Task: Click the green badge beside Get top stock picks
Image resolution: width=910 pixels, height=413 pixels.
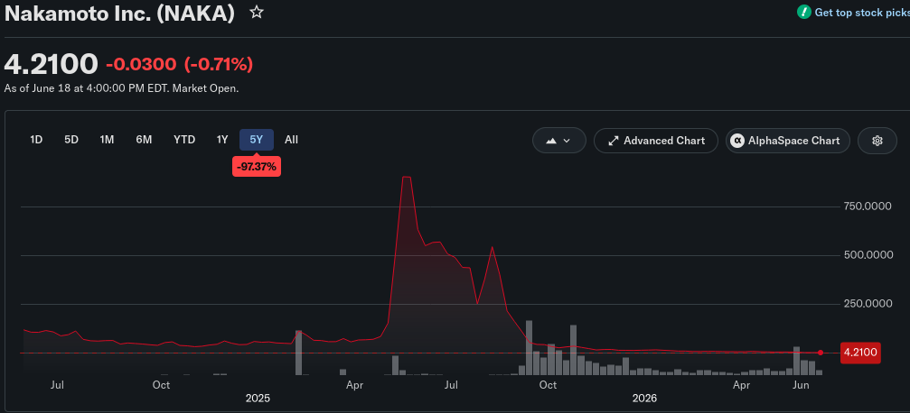Action: [803, 12]
